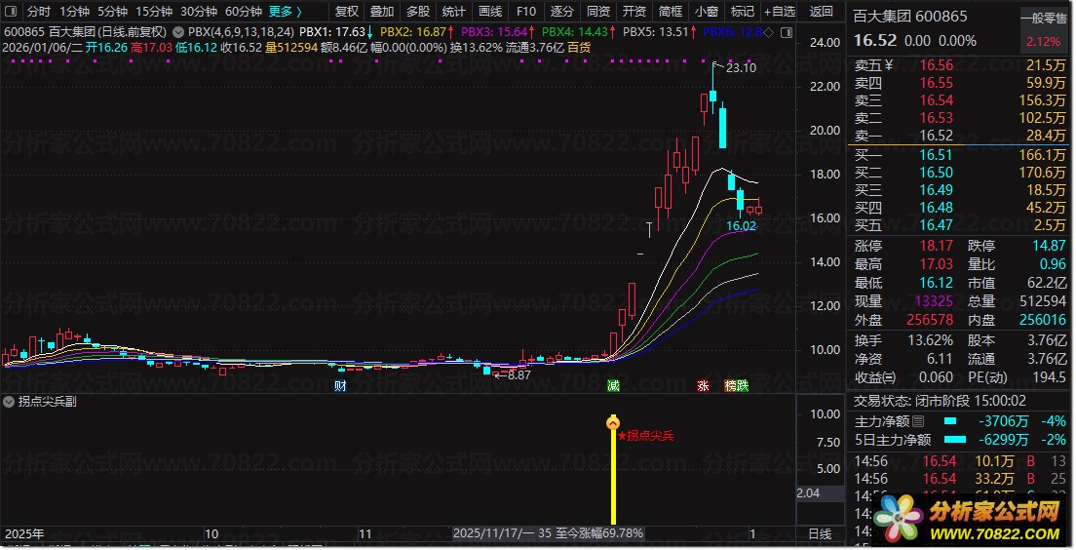Click the 卖一 price 16.52
This screenshot has width=1076, height=550.
point(936,136)
